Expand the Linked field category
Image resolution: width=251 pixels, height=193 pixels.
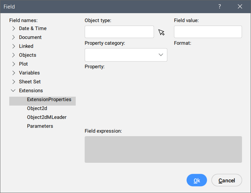click(x=14, y=46)
